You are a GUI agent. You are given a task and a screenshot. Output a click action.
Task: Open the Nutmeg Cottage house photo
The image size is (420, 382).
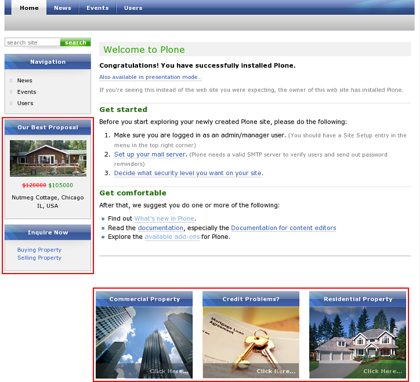click(48, 158)
